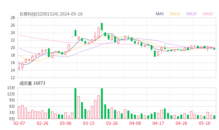Click the 24 price axis label
This screenshot has height=130, width=219.
[13, 33]
